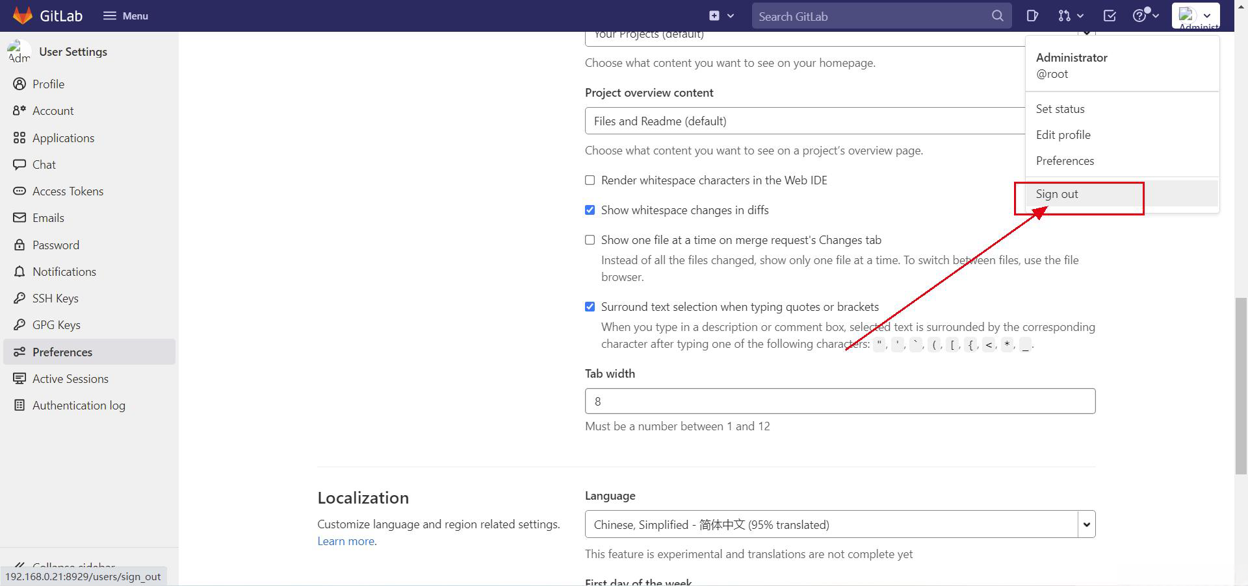Image resolution: width=1248 pixels, height=586 pixels.
Task: Go to Access Tokens settings
Action: click(x=68, y=191)
